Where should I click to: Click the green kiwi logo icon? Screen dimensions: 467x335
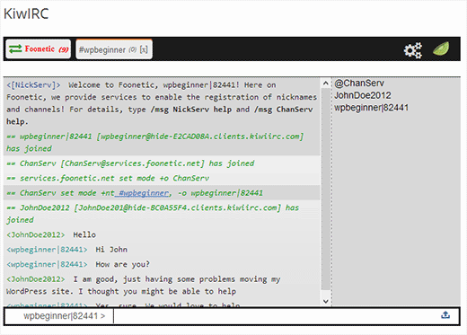441,49
